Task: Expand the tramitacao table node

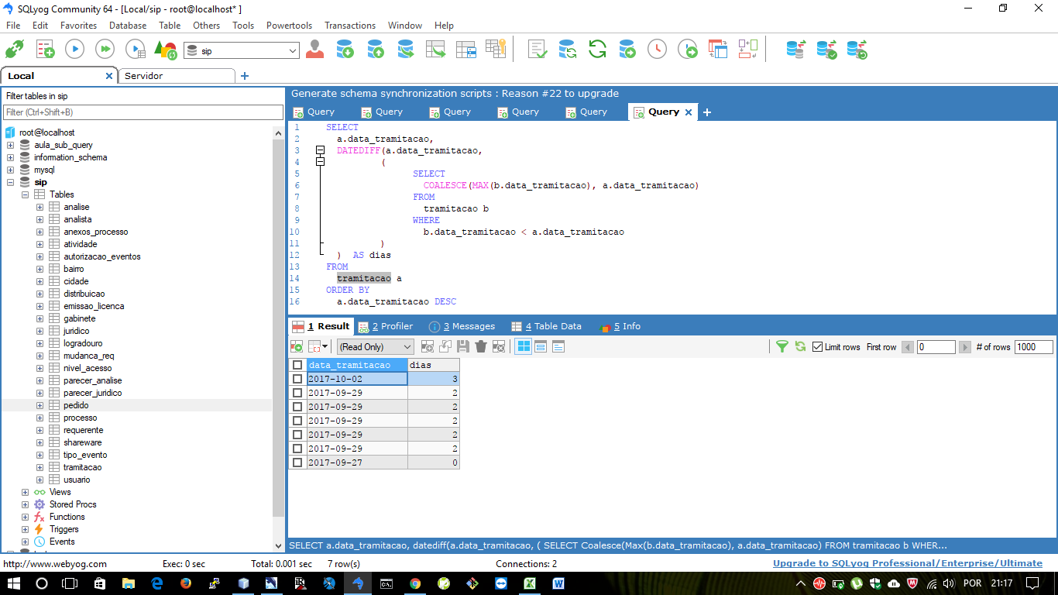Action: tap(40, 467)
